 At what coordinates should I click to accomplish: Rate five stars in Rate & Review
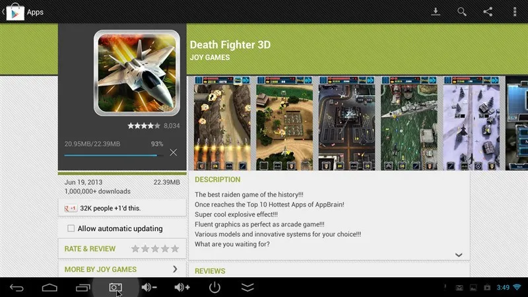tap(175, 249)
